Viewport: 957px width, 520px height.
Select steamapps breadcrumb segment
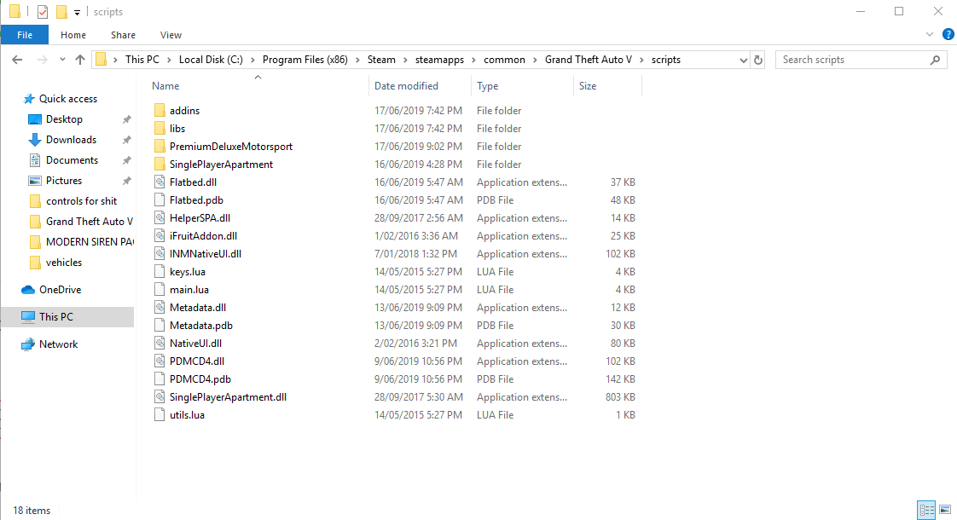[x=439, y=60]
